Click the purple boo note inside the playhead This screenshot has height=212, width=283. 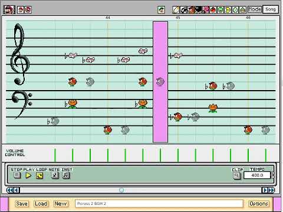[160, 81]
